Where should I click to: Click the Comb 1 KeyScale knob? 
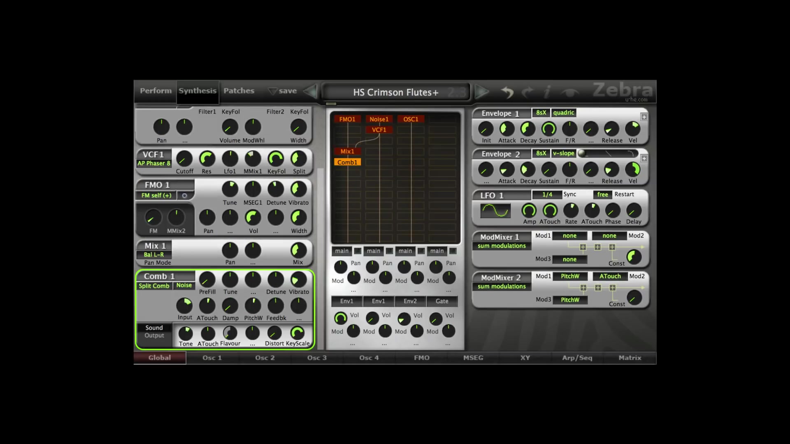tap(297, 333)
